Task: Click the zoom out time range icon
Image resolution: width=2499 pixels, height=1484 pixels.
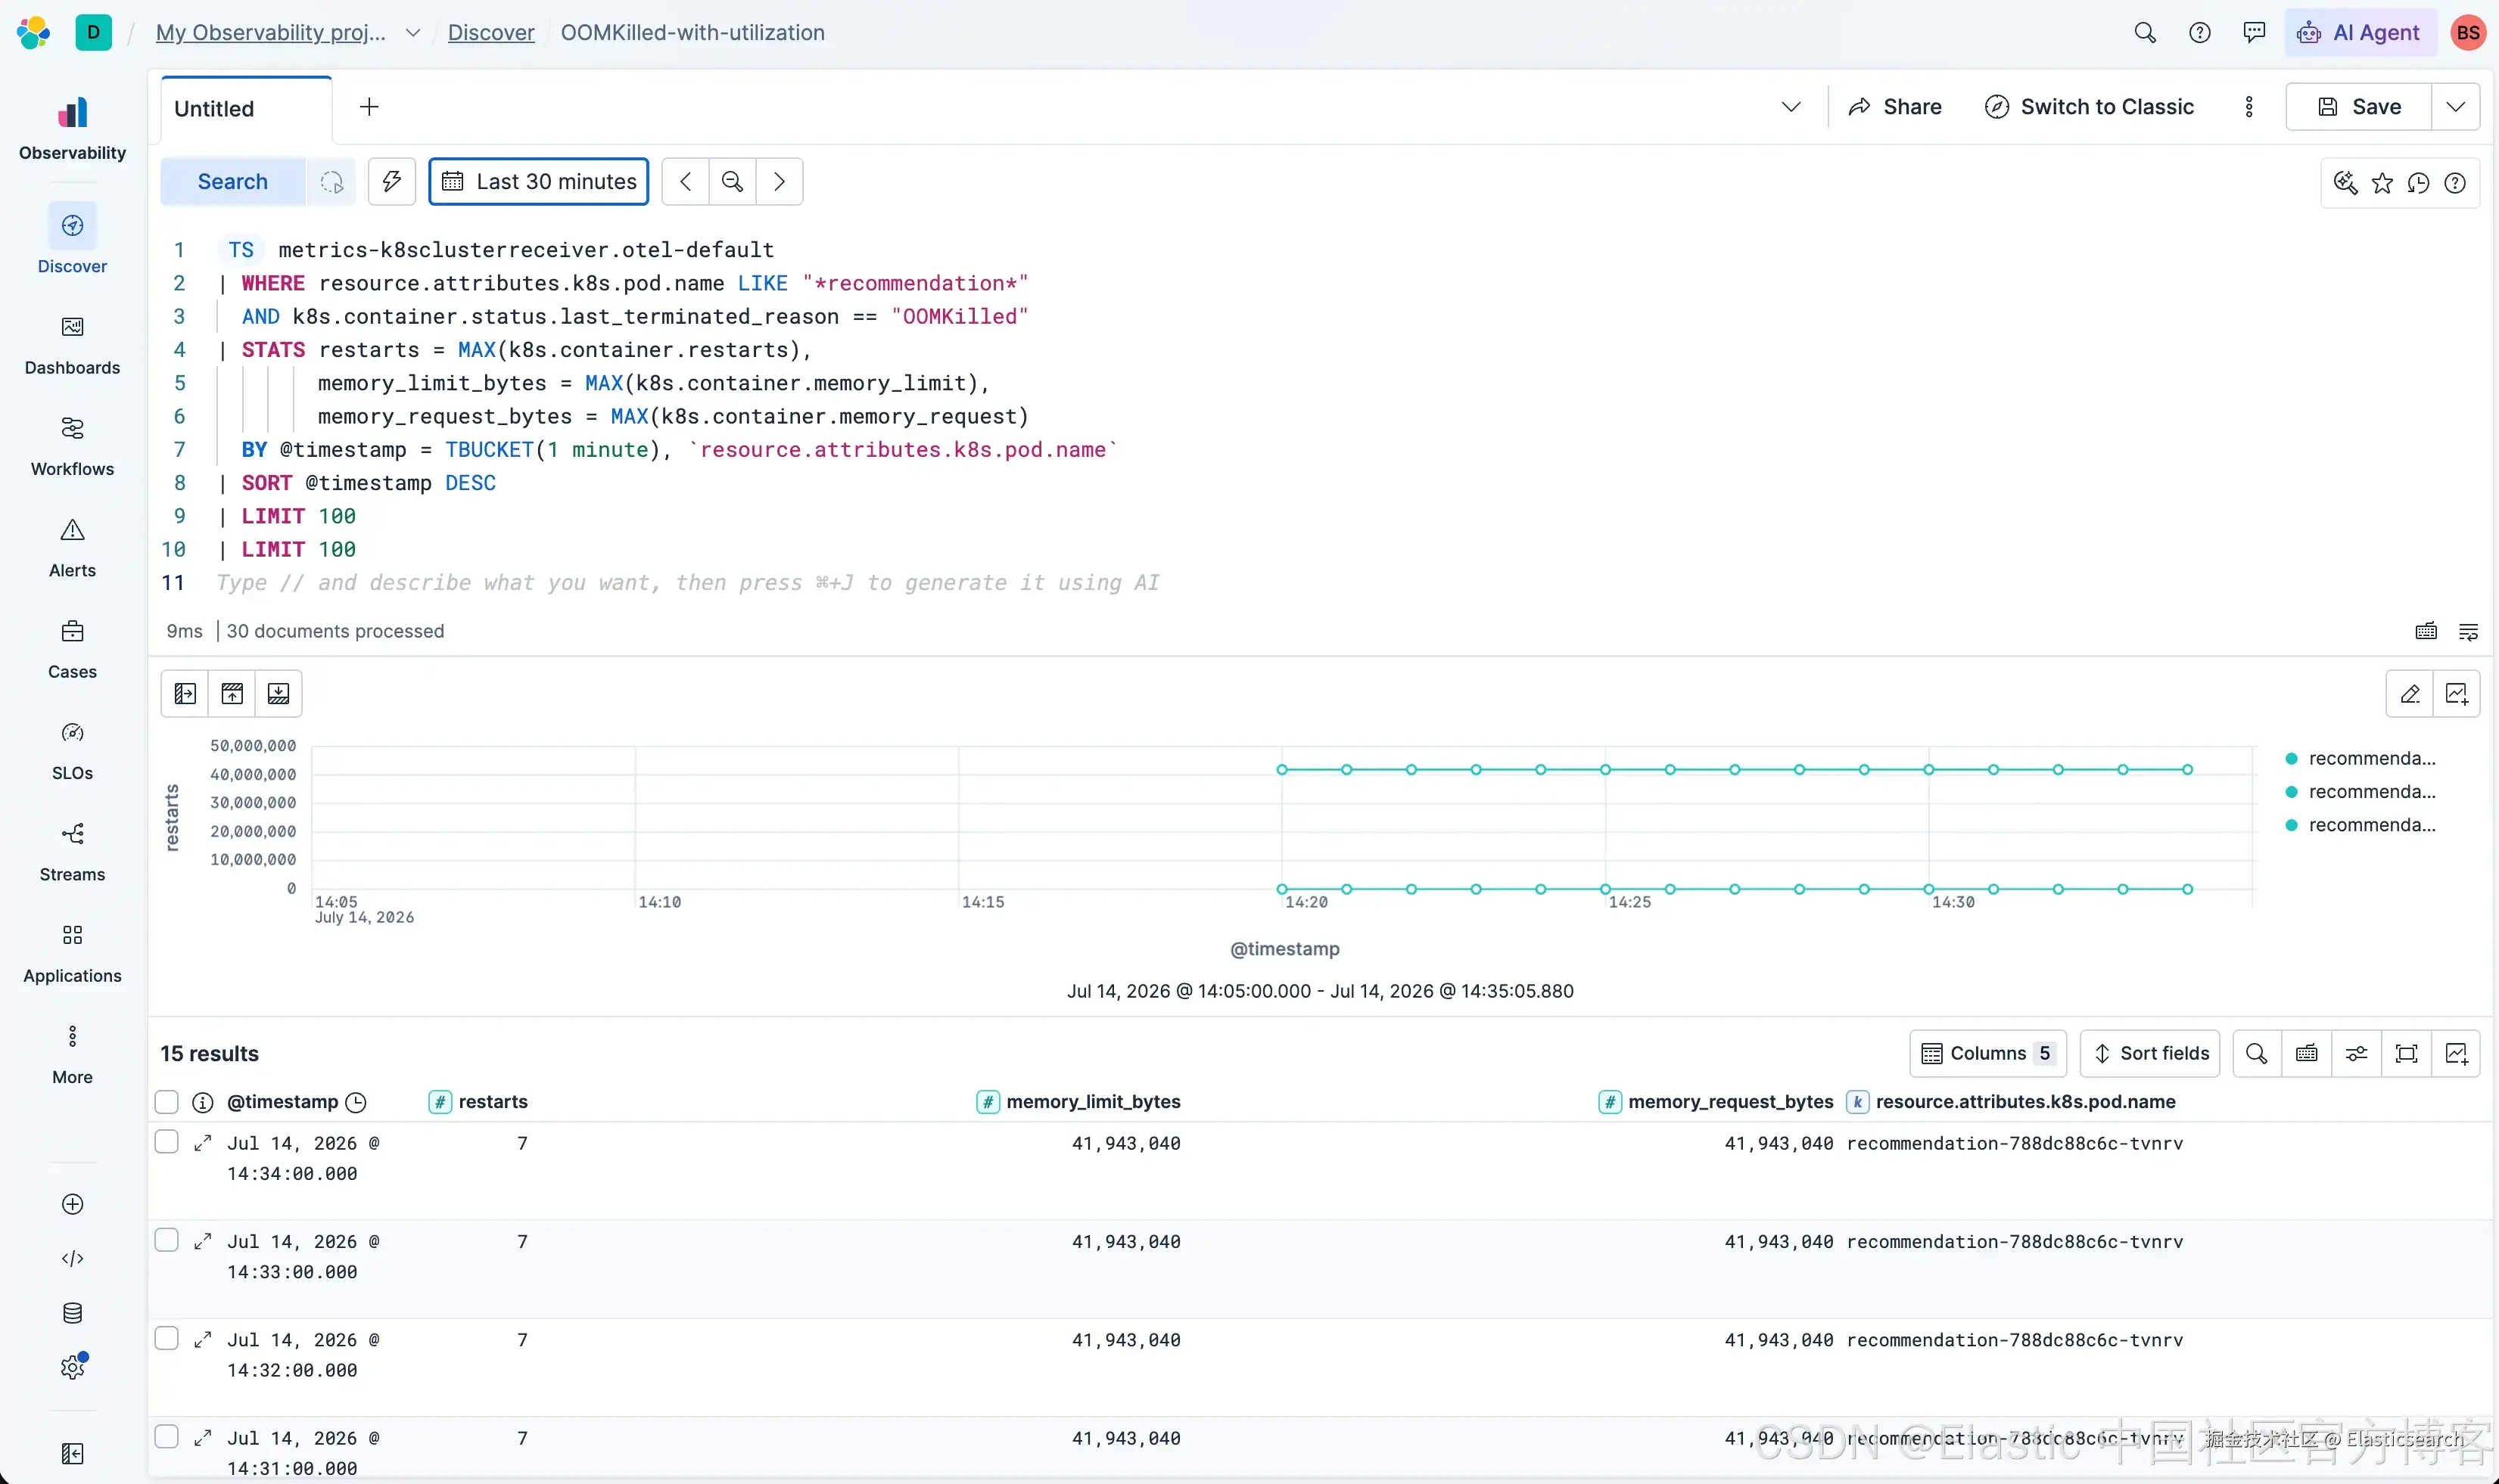Action: point(733,181)
